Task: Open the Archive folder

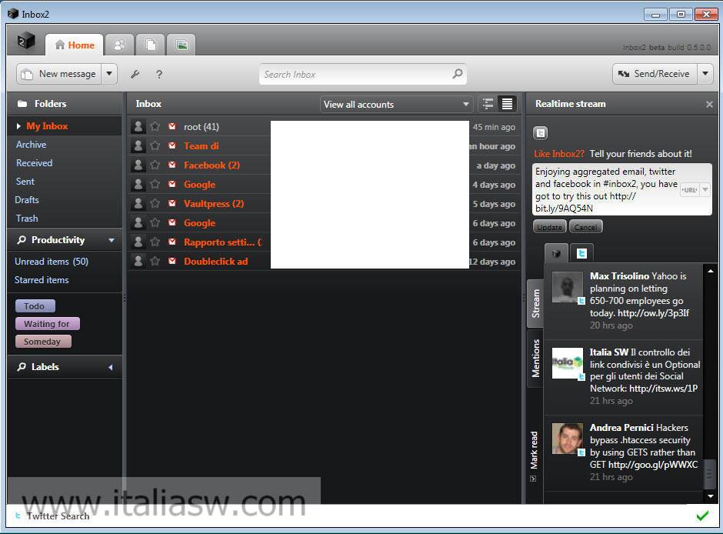Action: [31, 145]
